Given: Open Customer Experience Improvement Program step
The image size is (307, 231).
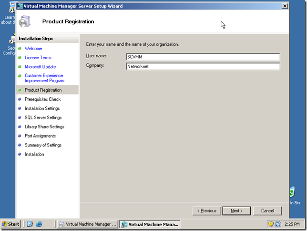Looking at the screenshot, I should (x=44, y=78).
